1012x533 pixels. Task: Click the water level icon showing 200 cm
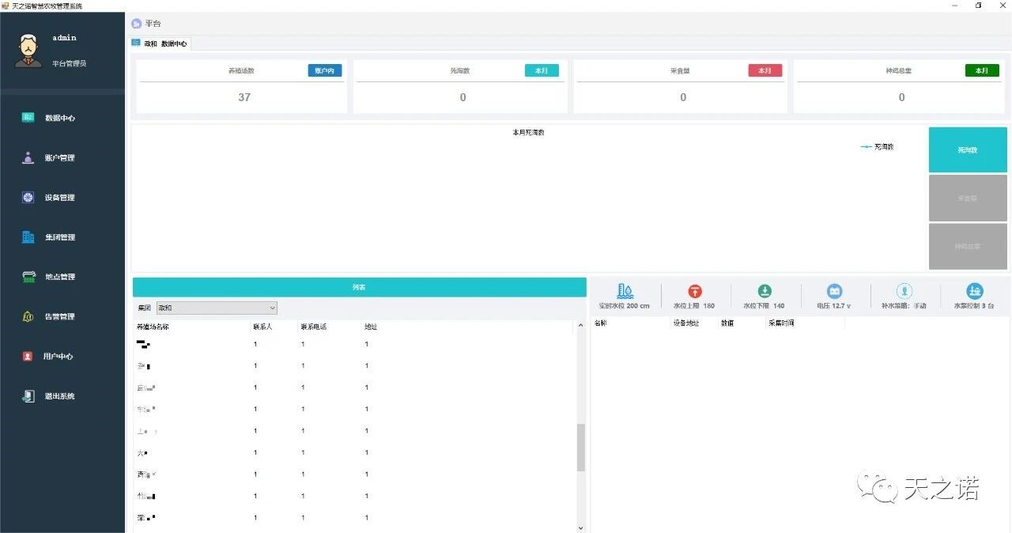(625, 291)
